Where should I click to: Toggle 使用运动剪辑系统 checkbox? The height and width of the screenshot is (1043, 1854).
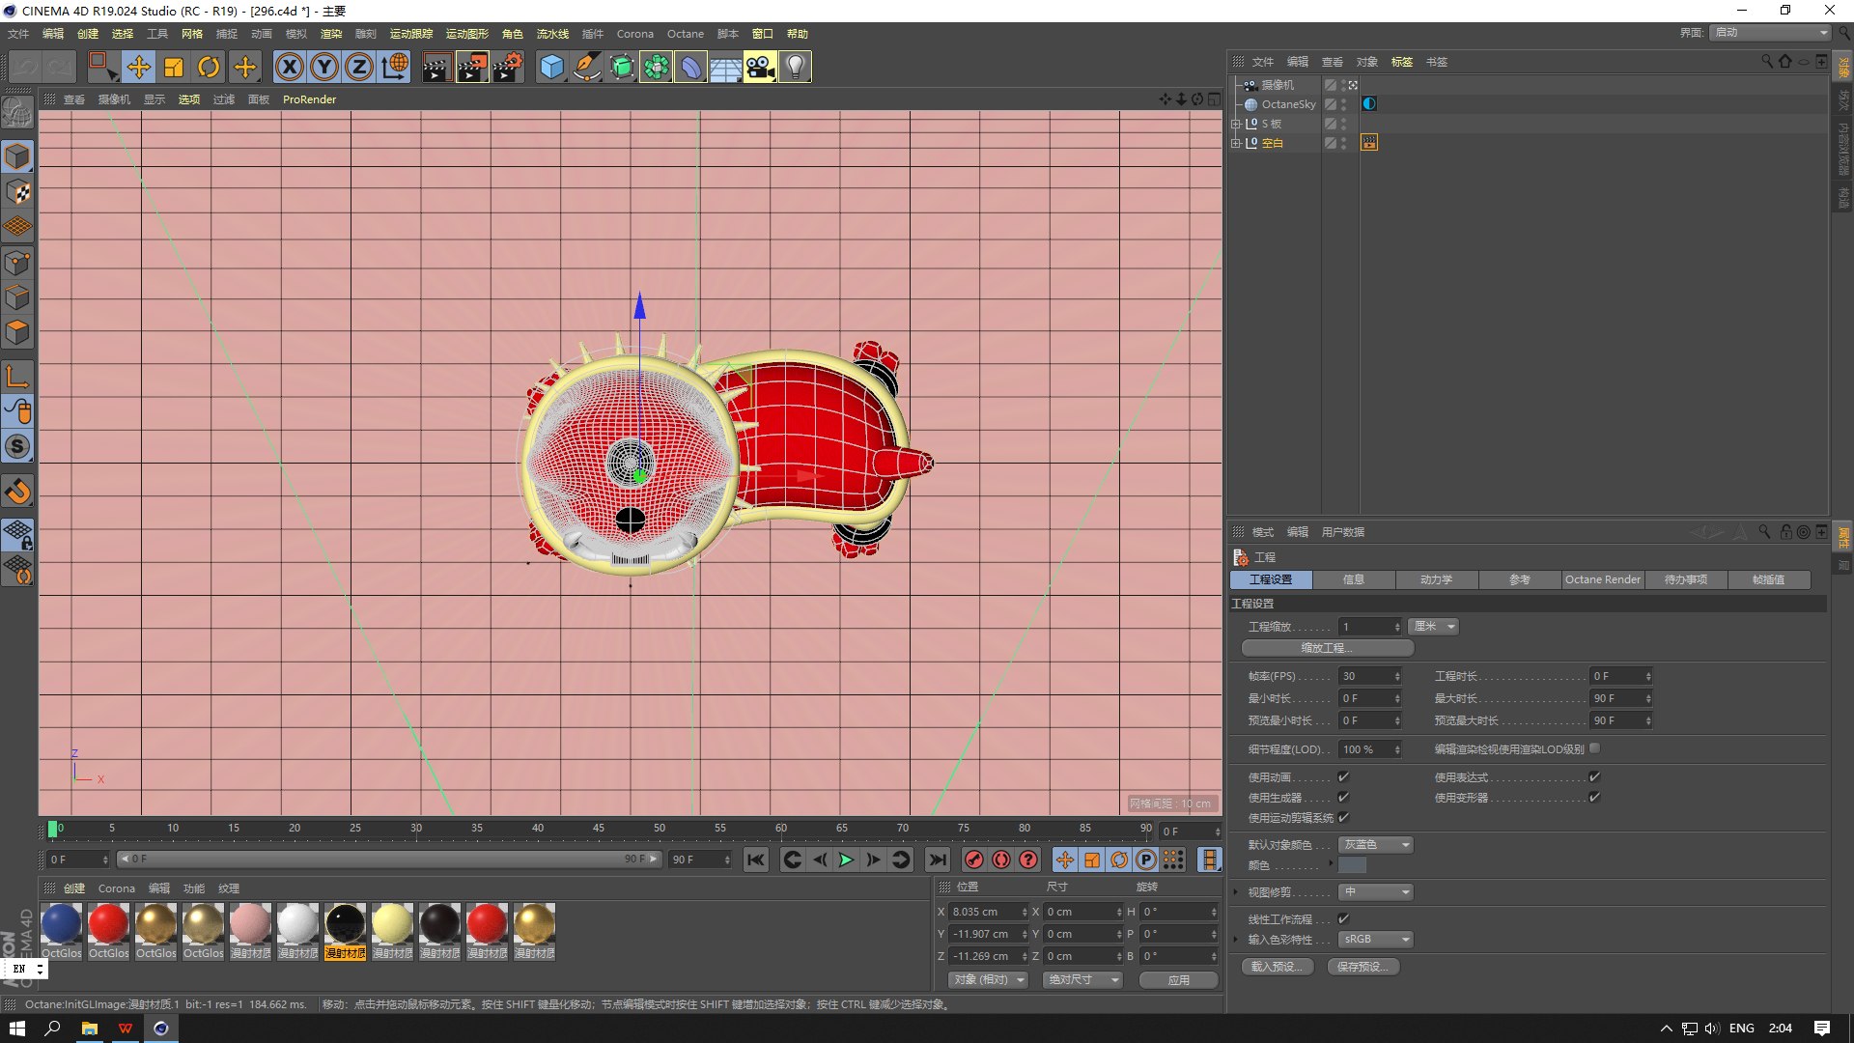coord(1343,817)
